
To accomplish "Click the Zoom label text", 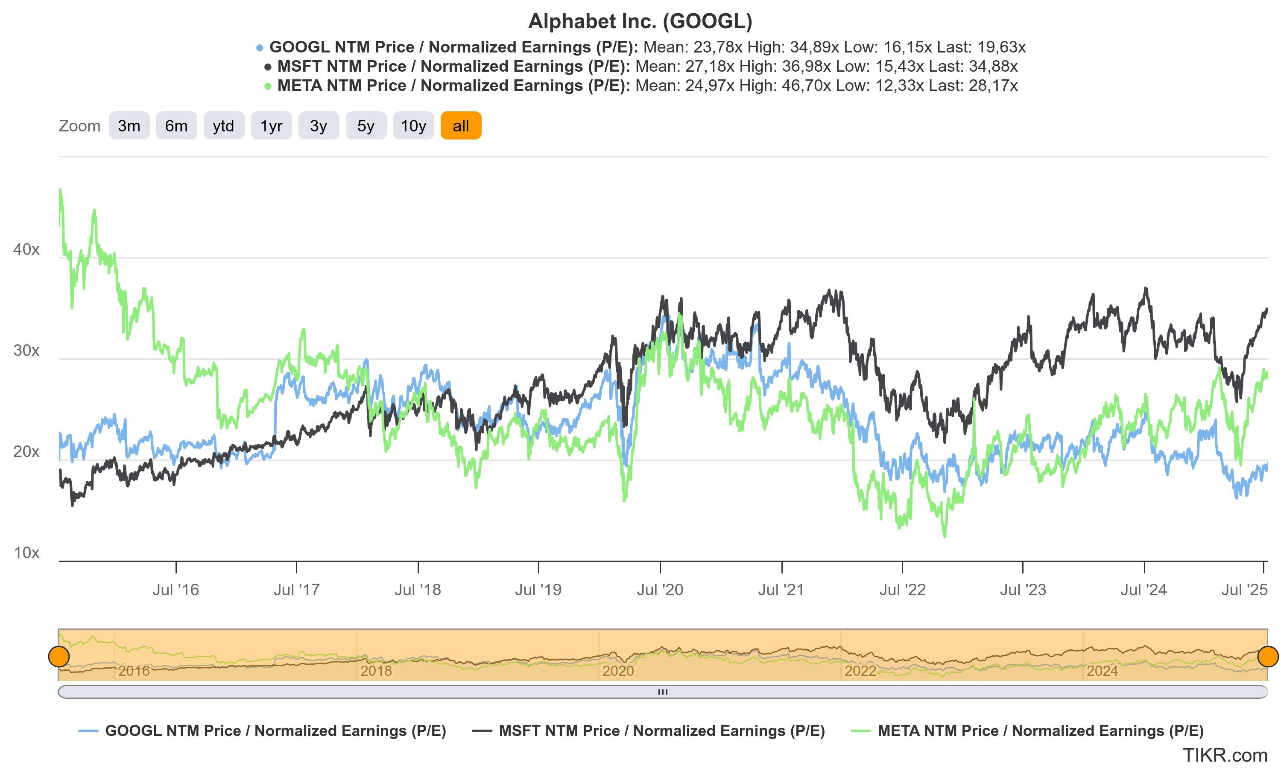I will [x=79, y=126].
